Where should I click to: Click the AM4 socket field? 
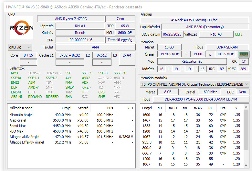[95, 47]
